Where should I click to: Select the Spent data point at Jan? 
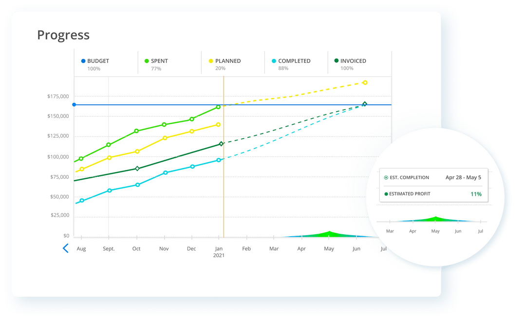[x=218, y=107]
